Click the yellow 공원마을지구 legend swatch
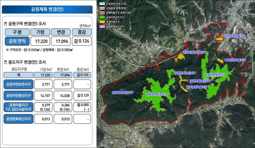255x148 pixels. [x=102, y=22]
